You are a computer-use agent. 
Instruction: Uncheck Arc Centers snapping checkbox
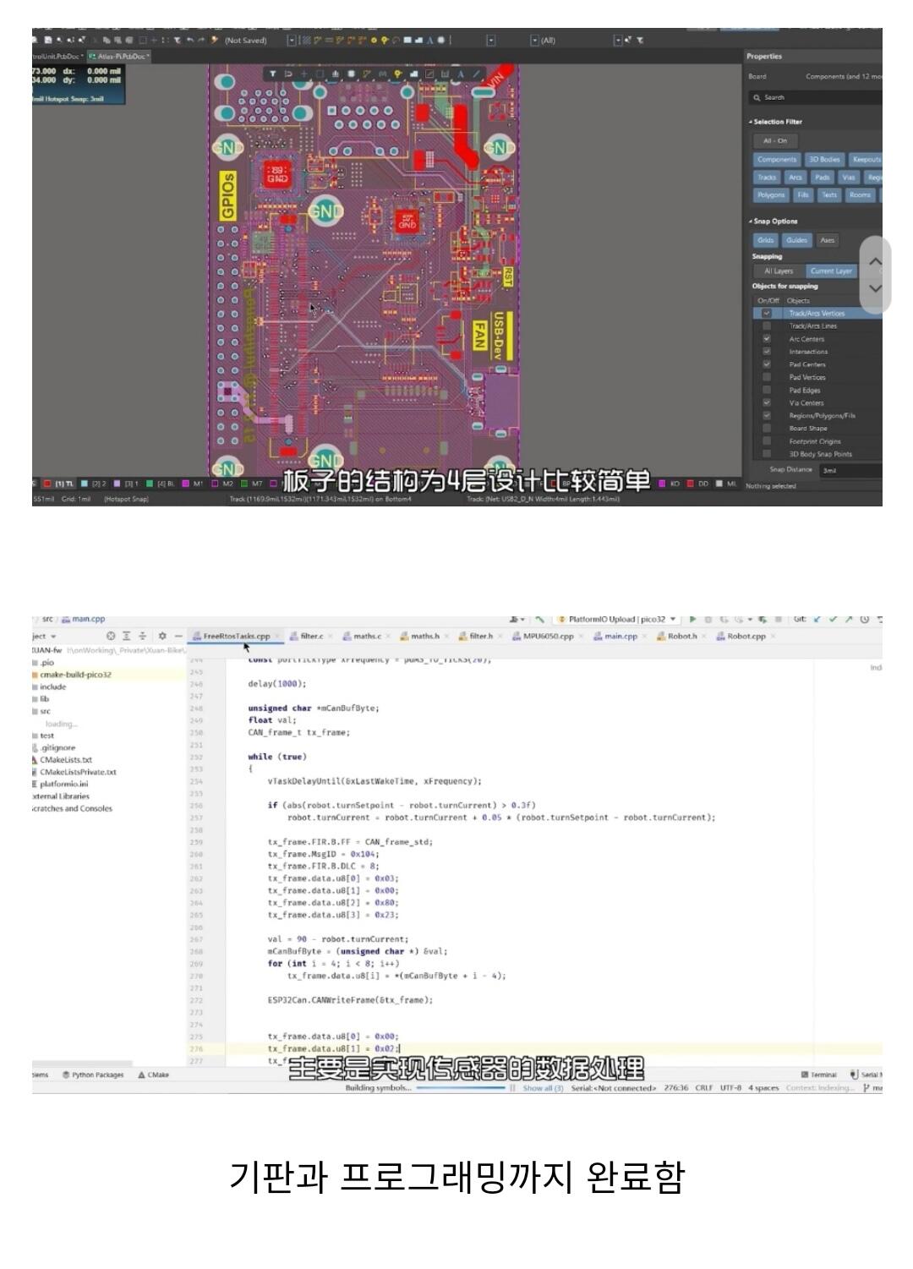point(767,339)
